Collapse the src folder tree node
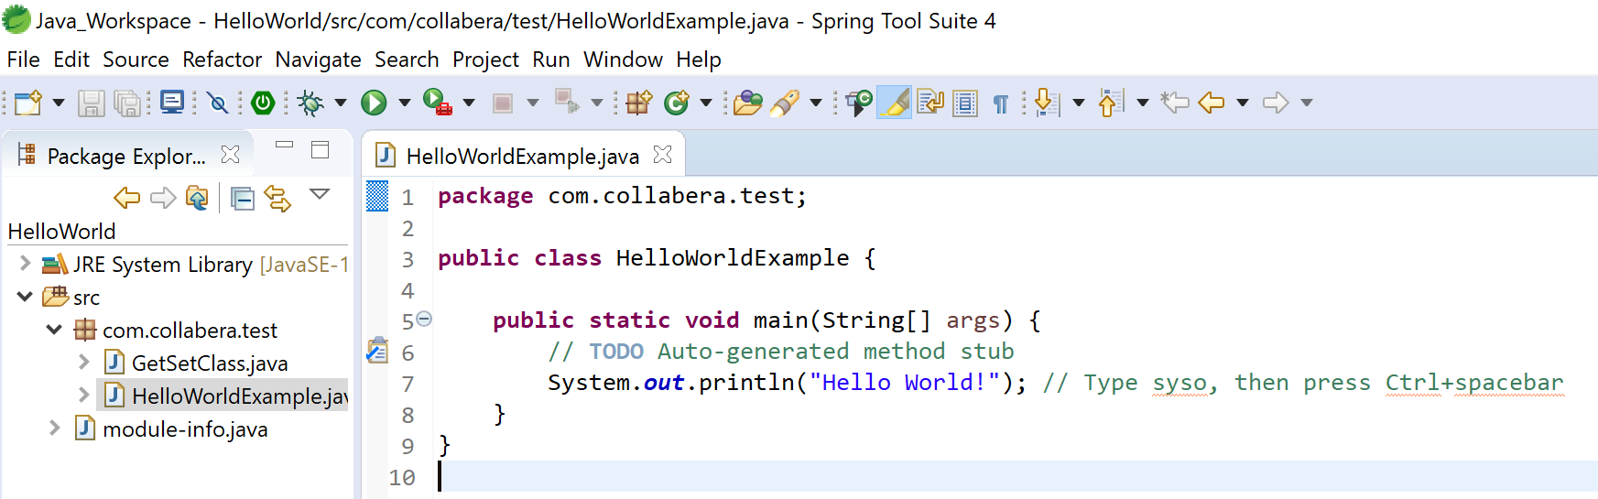1598x499 pixels. pyautogui.click(x=25, y=297)
